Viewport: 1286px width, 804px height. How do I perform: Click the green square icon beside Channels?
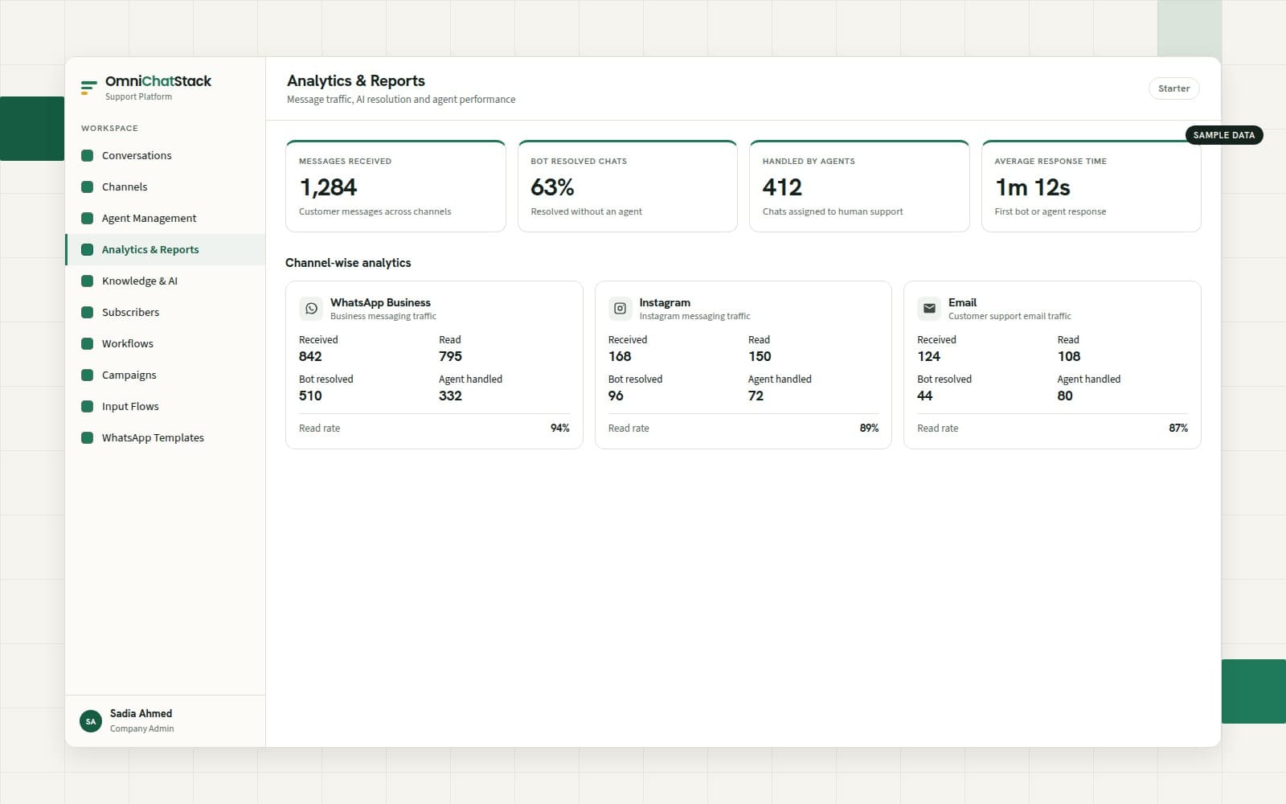point(88,187)
